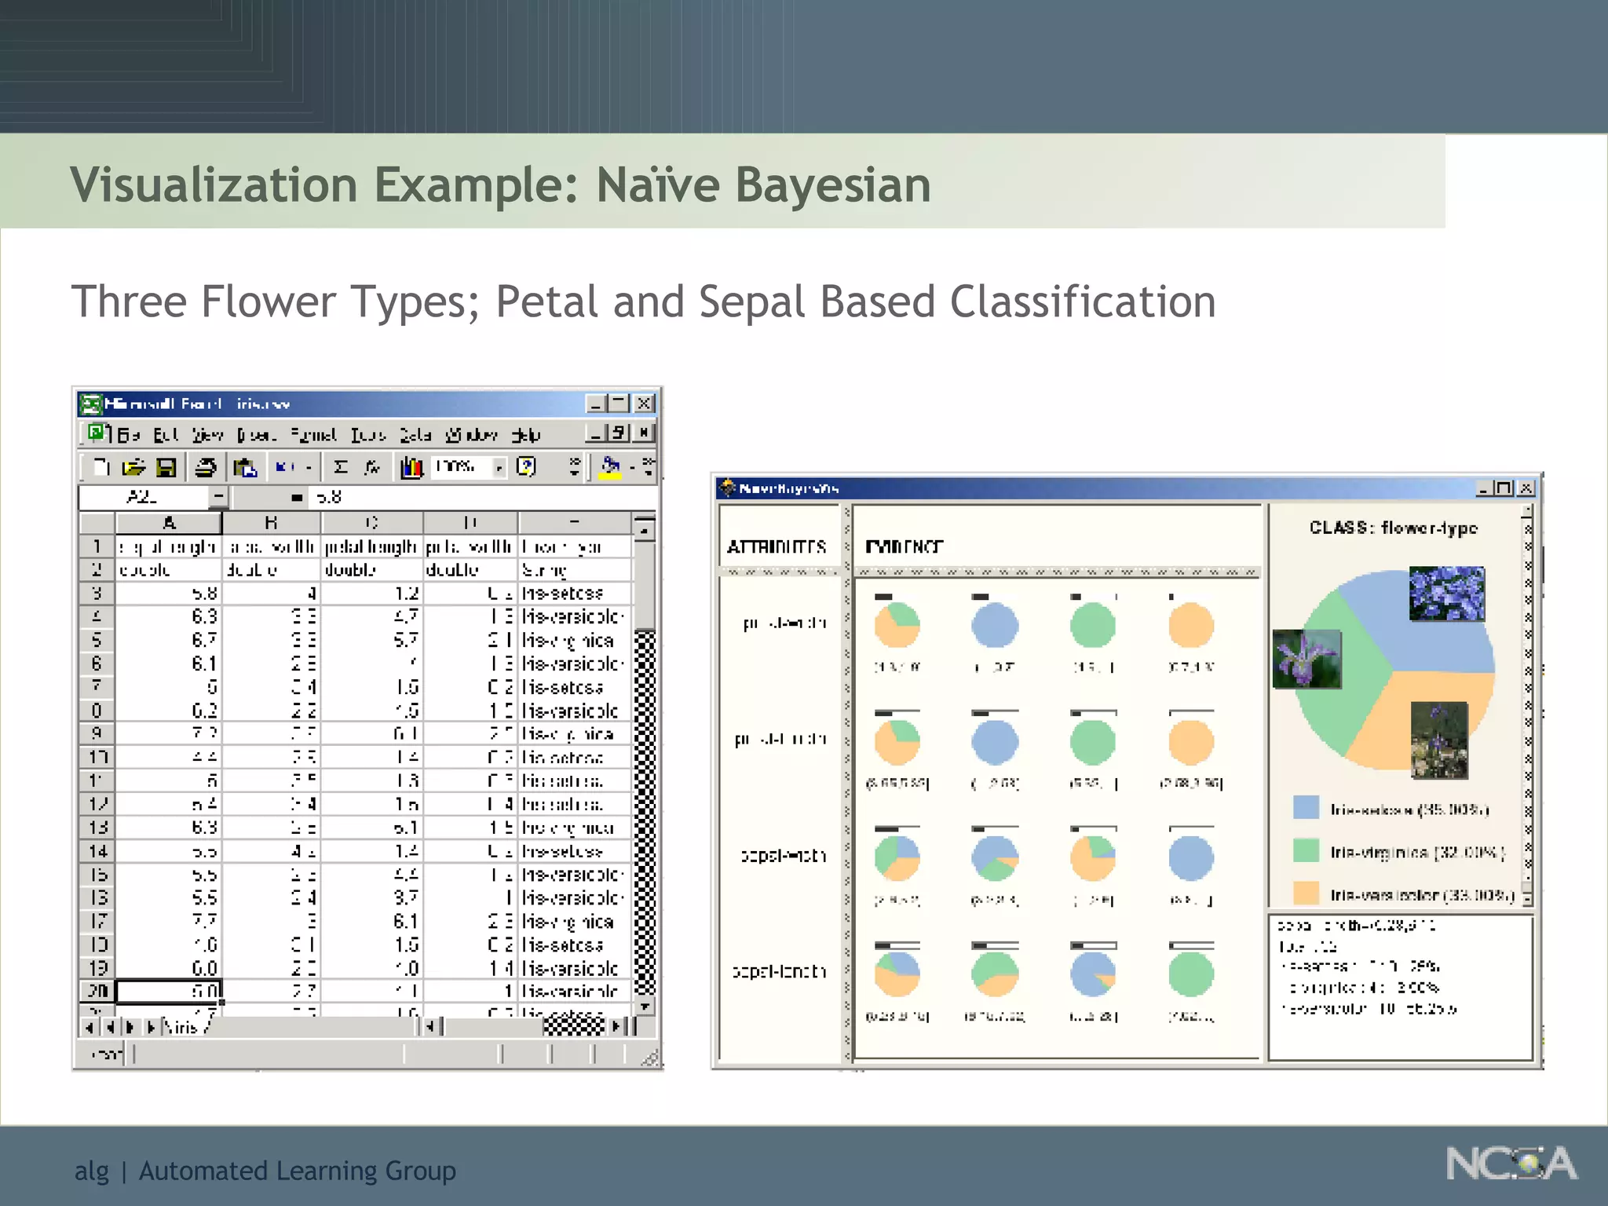1608x1206 pixels.
Task: Click the Help question mark icon
Action: (x=526, y=466)
